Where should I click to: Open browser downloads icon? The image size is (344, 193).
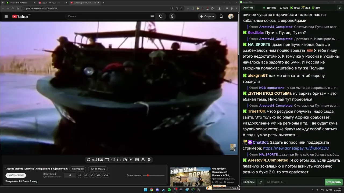pos(220,8)
